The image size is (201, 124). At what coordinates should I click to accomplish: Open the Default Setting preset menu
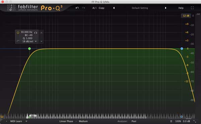[140, 8]
